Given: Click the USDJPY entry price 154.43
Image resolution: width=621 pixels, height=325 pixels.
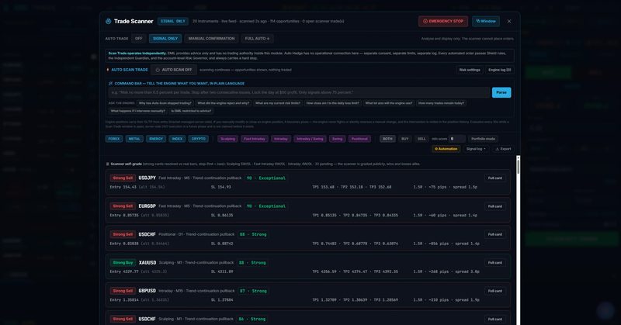Looking at the screenshot, I should tap(123, 187).
